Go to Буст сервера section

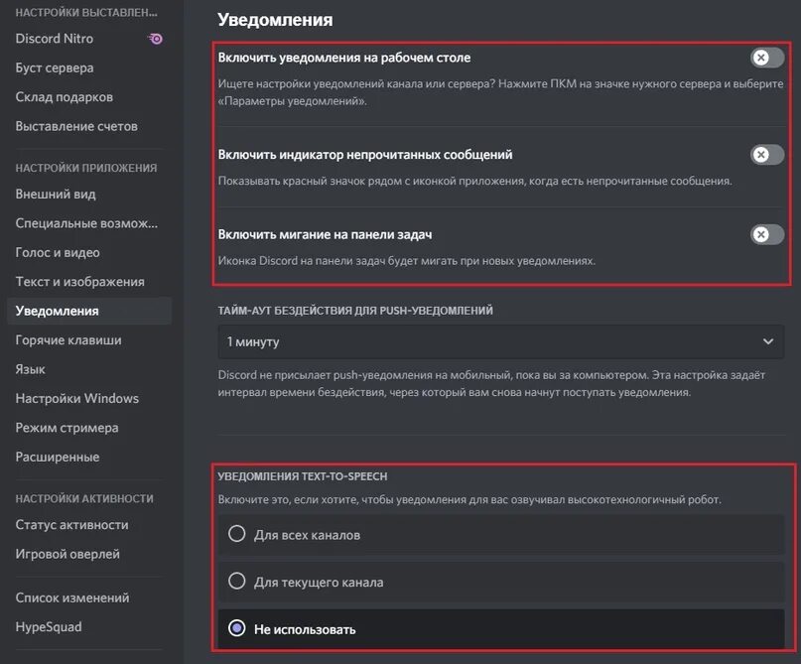55,68
